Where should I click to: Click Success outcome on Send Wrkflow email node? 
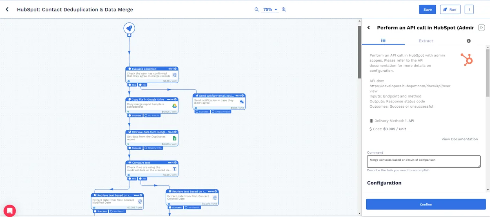click(x=202, y=111)
